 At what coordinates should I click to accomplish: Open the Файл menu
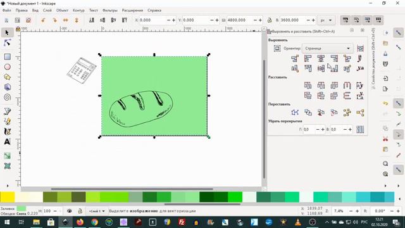(7, 10)
